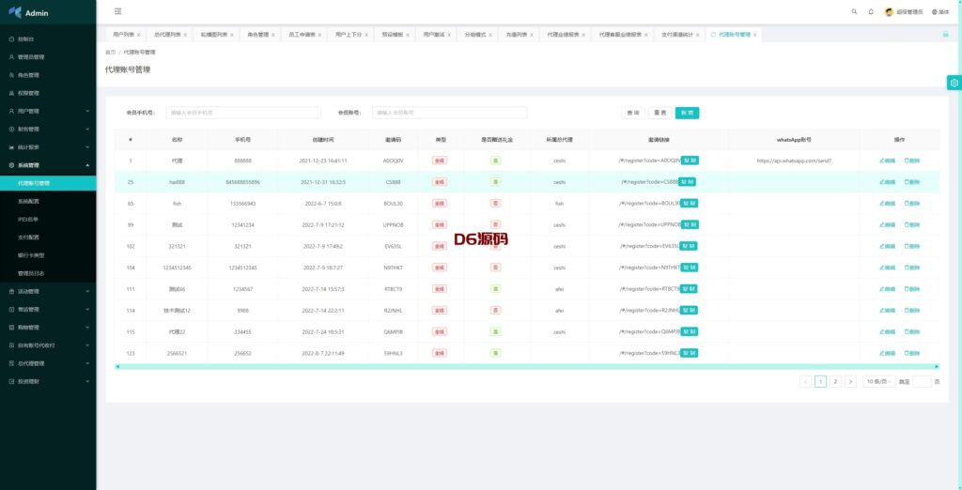Click the horizontal table scrollbar

pyautogui.click(x=527, y=367)
